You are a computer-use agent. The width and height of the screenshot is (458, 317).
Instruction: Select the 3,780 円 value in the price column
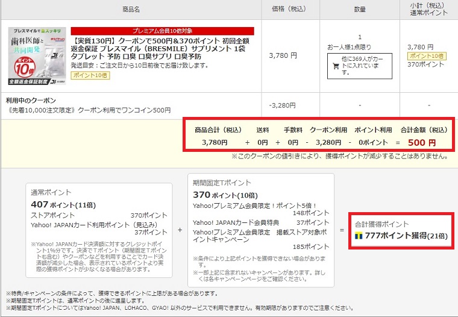(x=283, y=55)
